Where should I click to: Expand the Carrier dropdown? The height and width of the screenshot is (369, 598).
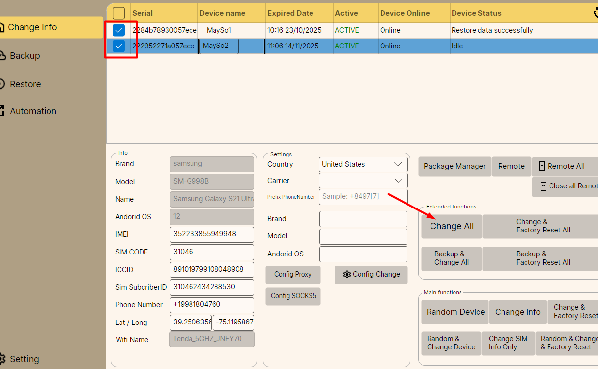coord(363,181)
